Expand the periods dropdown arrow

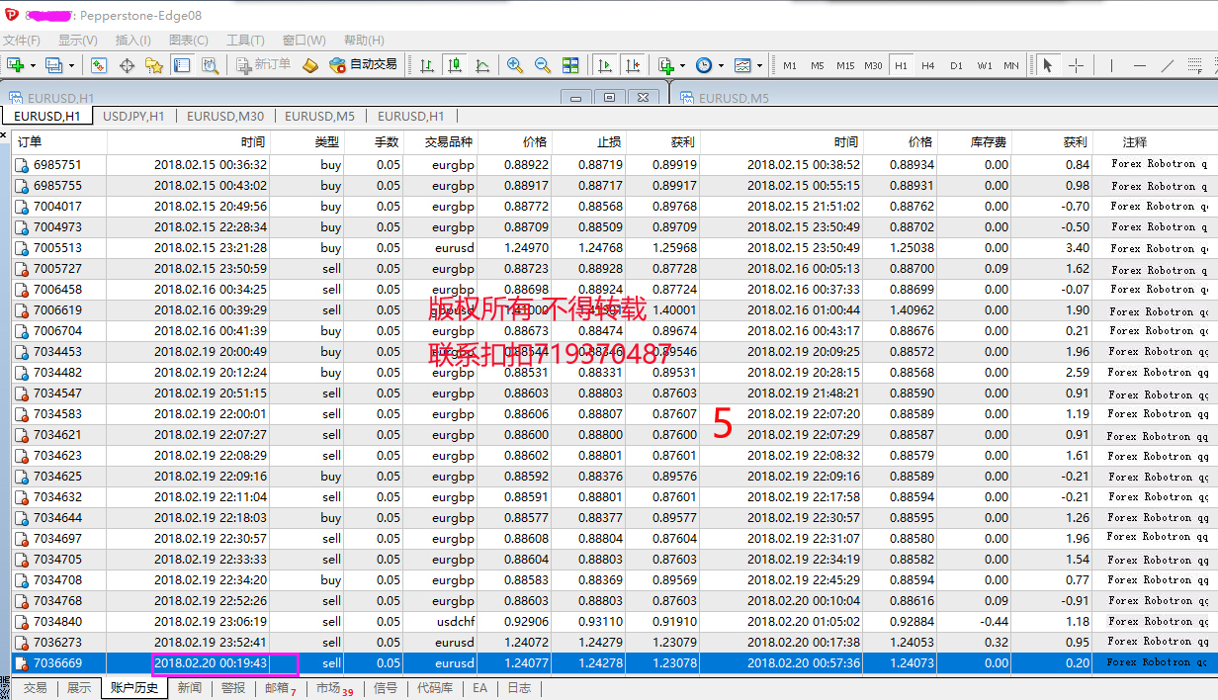[721, 65]
